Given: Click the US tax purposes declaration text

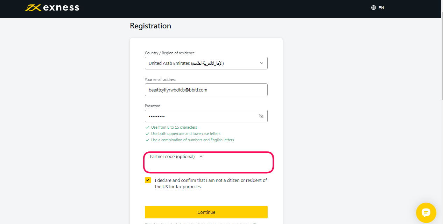Looking at the screenshot, I should [x=211, y=183].
